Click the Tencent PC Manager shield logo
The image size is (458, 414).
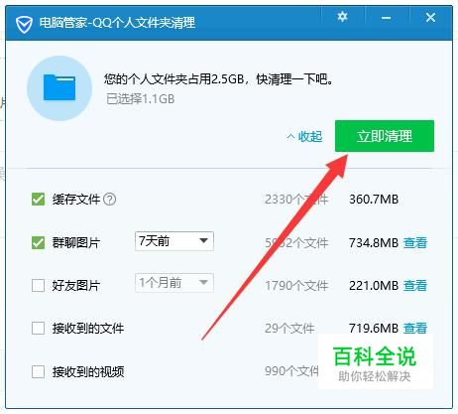click(x=24, y=24)
